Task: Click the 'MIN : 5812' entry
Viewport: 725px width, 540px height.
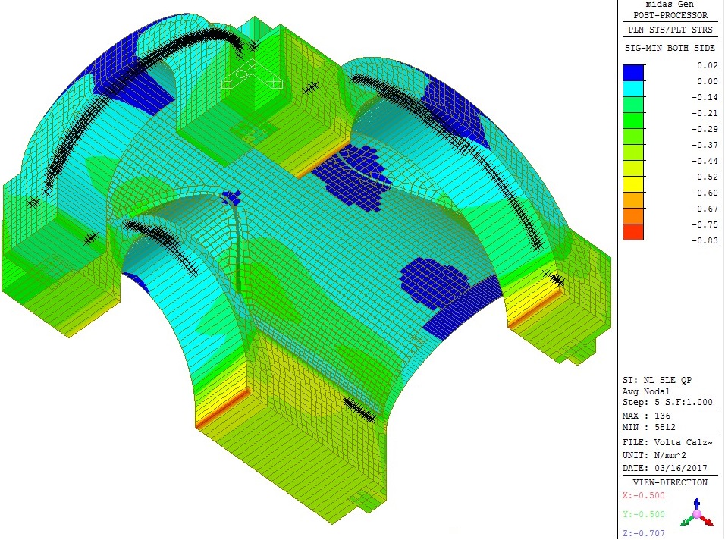Action: 648,427
